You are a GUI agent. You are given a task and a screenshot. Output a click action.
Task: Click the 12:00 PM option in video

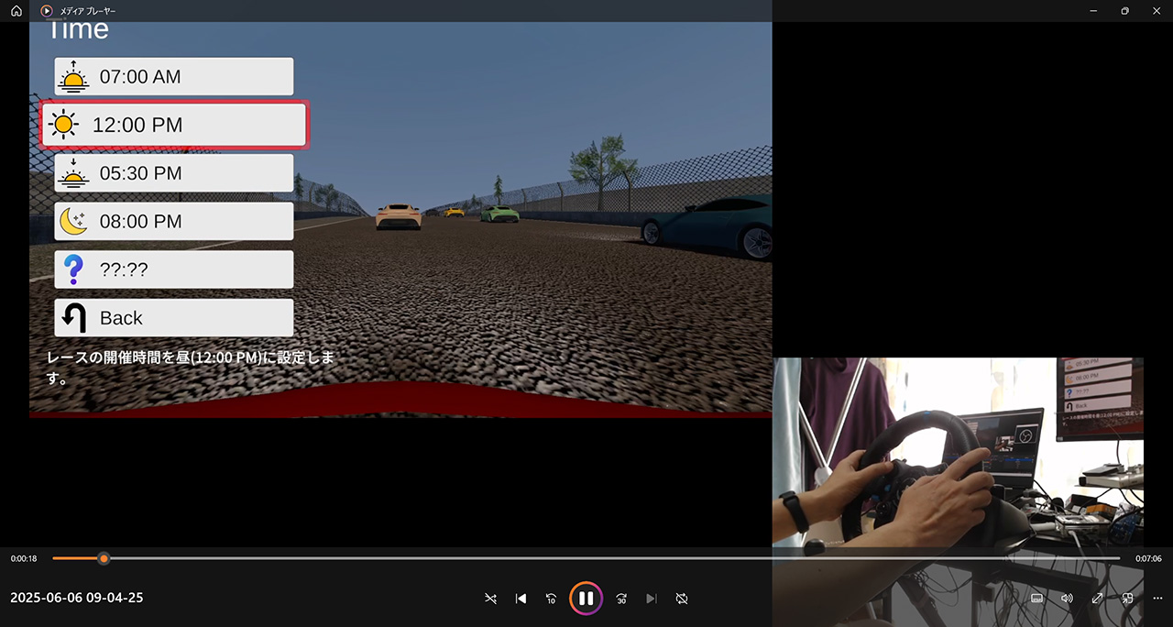coord(173,125)
